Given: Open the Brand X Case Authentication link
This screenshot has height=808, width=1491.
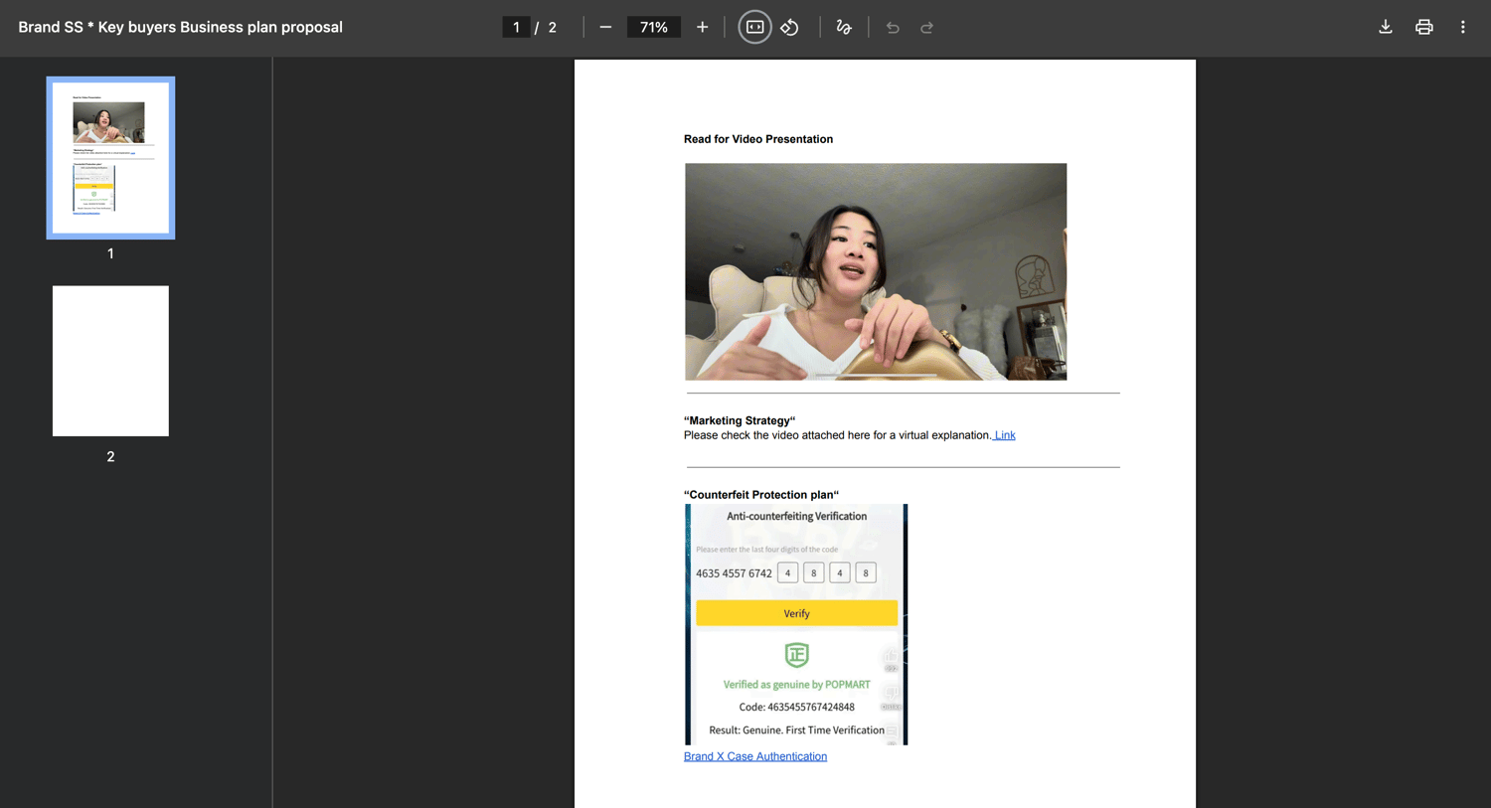Looking at the screenshot, I should pyautogui.click(x=755, y=756).
